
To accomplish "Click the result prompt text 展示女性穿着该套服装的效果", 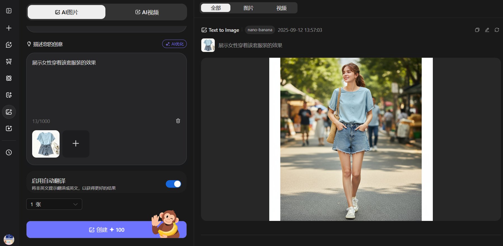I will pyautogui.click(x=250, y=45).
